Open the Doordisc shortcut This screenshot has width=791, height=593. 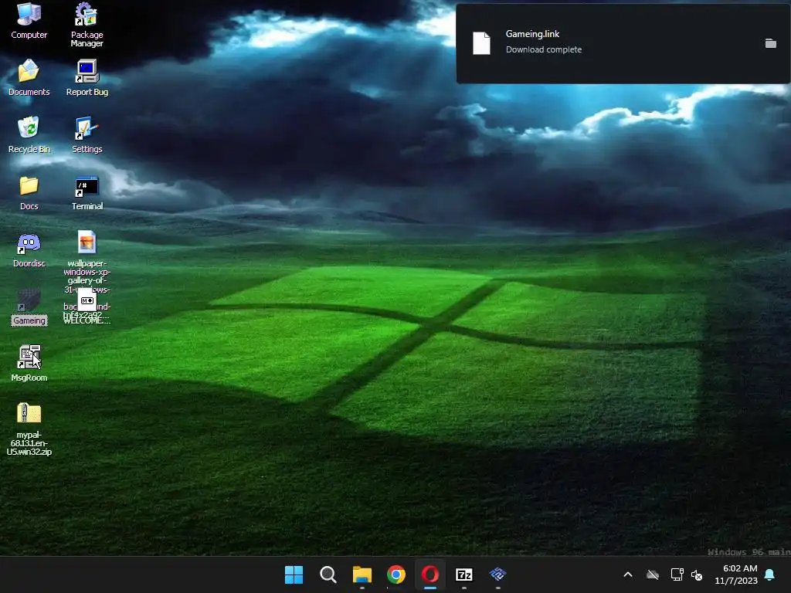click(x=29, y=249)
